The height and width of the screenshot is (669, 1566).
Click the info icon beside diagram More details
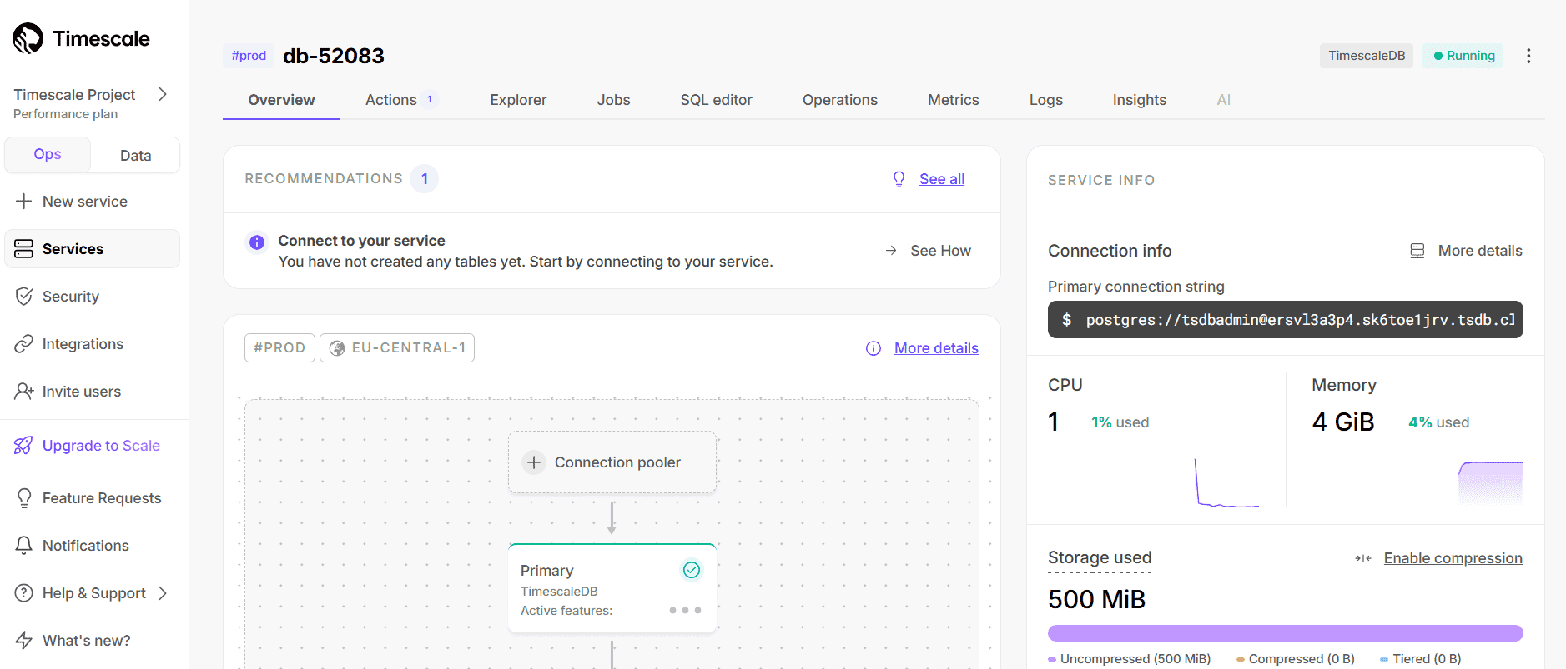coord(874,348)
